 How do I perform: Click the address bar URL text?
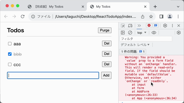pos(95,17)
